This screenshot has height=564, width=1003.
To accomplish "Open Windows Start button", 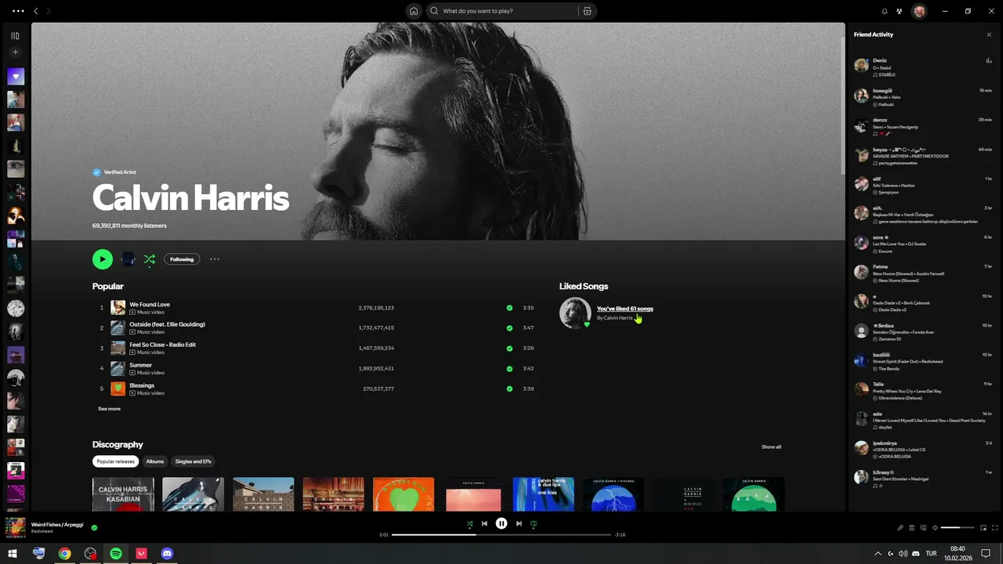I will click(x=11, y=553).
